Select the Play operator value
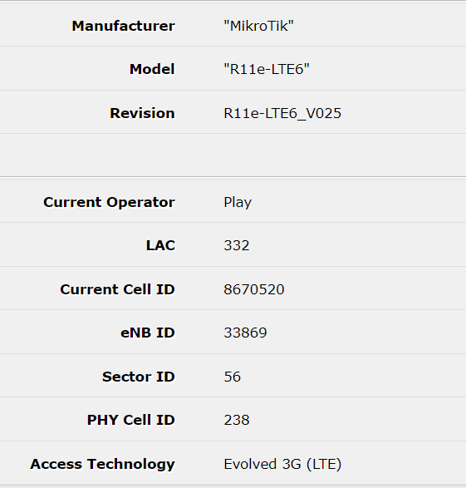Viewport: 466px width, 488px height. pos(238,203)
